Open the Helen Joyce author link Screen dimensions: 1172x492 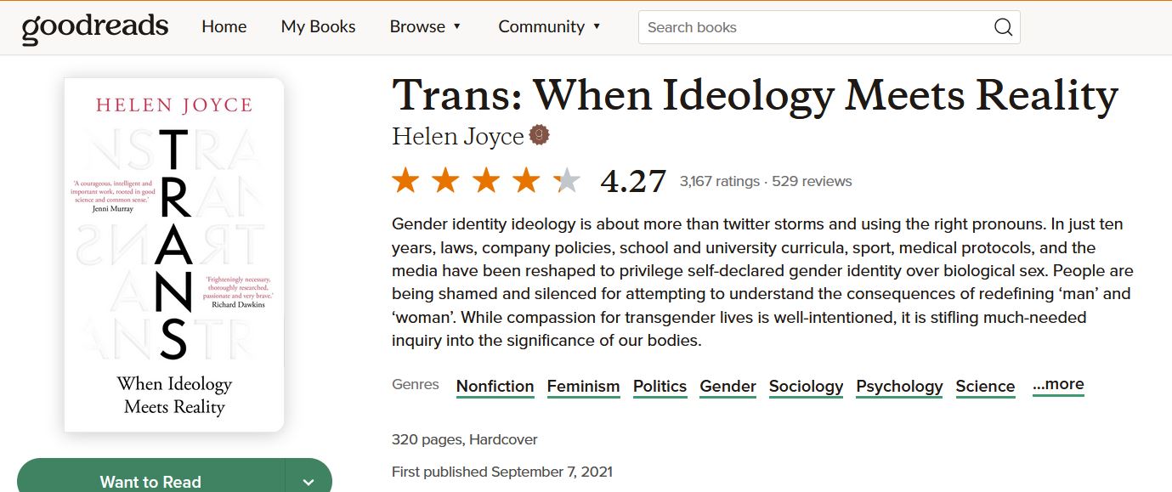(x=457, y=136)
